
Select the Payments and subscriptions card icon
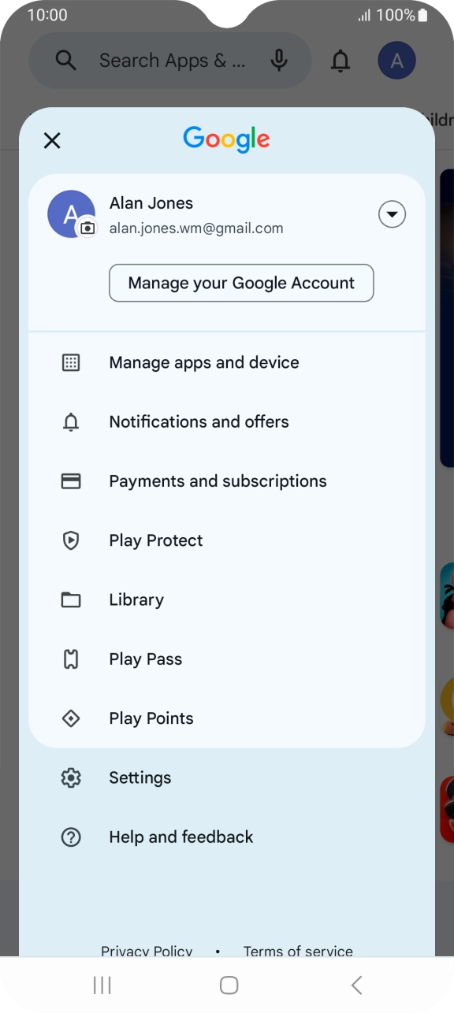pyautogui.click(x=71, y=481)
